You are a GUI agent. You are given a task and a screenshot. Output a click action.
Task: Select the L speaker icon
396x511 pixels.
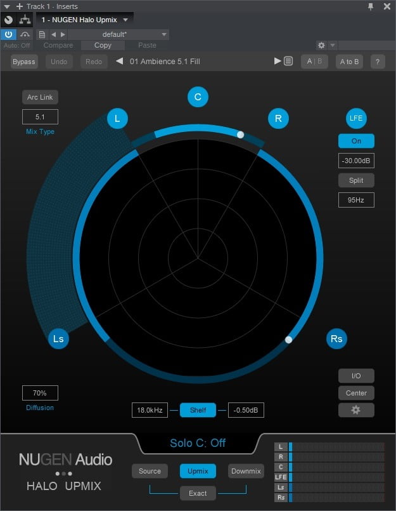(117, 118)
